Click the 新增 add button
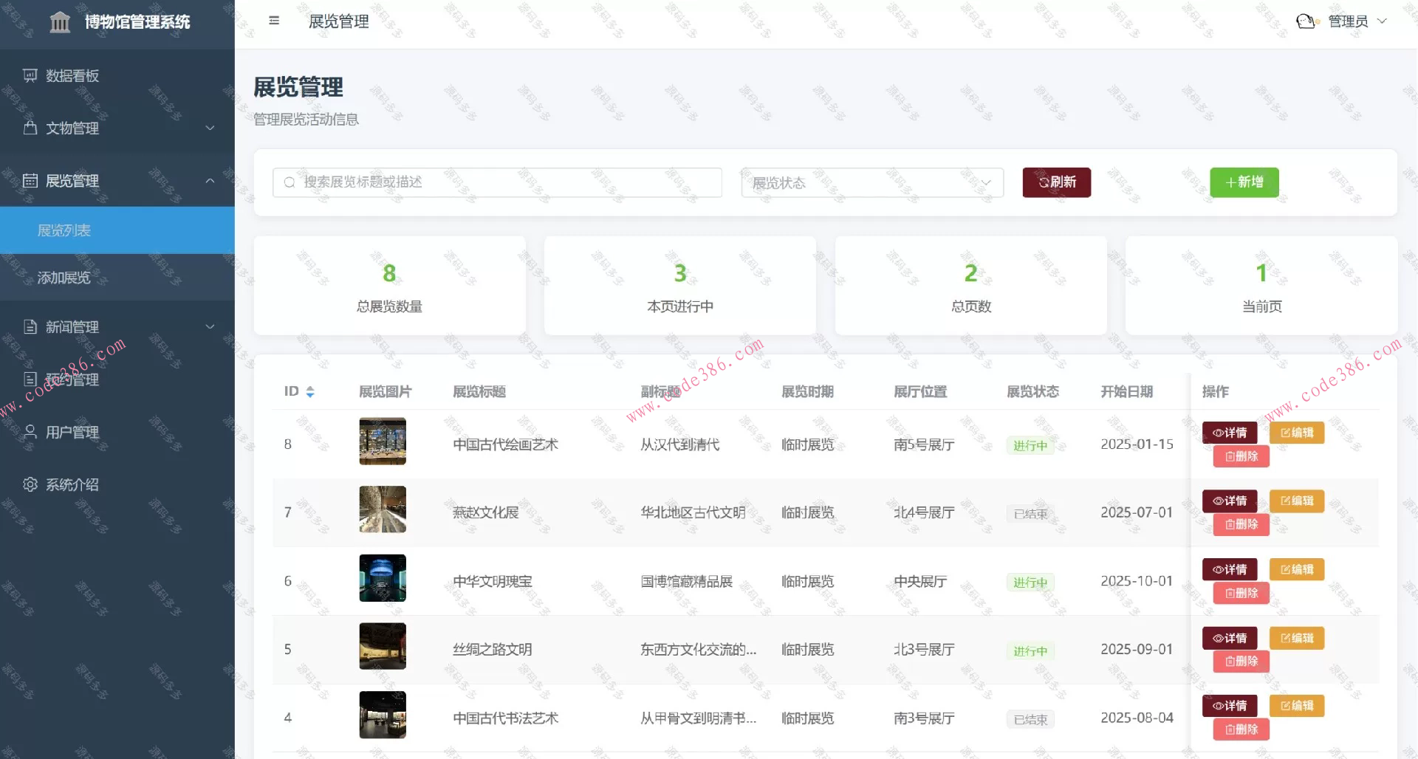Screen dimensions: 1418x759 pos(1244,182)
